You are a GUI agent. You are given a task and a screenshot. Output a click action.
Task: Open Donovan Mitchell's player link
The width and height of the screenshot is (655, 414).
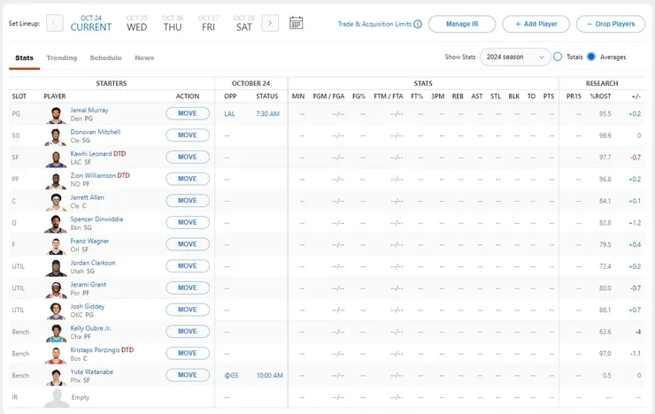pyautogui.click(x=96, y=132)
